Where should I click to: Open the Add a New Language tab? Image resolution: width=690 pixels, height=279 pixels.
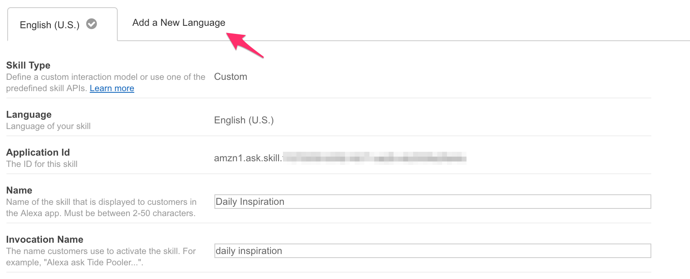[179, 23]
